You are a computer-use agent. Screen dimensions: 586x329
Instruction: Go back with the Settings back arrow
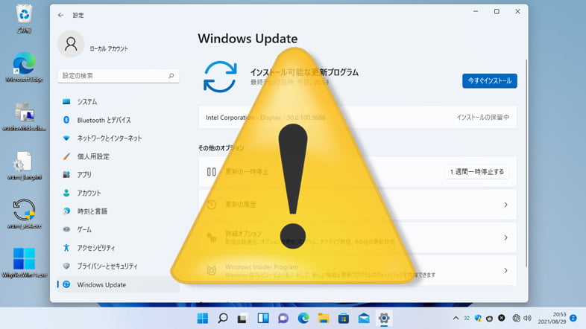pyautogui.click(x=60, y=15)
